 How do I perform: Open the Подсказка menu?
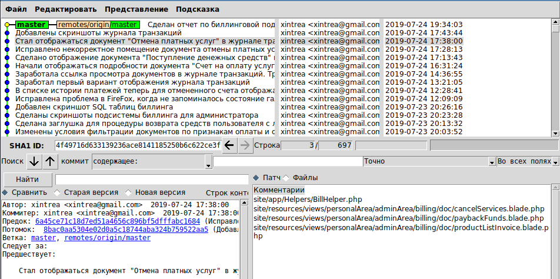coord(198,9)
